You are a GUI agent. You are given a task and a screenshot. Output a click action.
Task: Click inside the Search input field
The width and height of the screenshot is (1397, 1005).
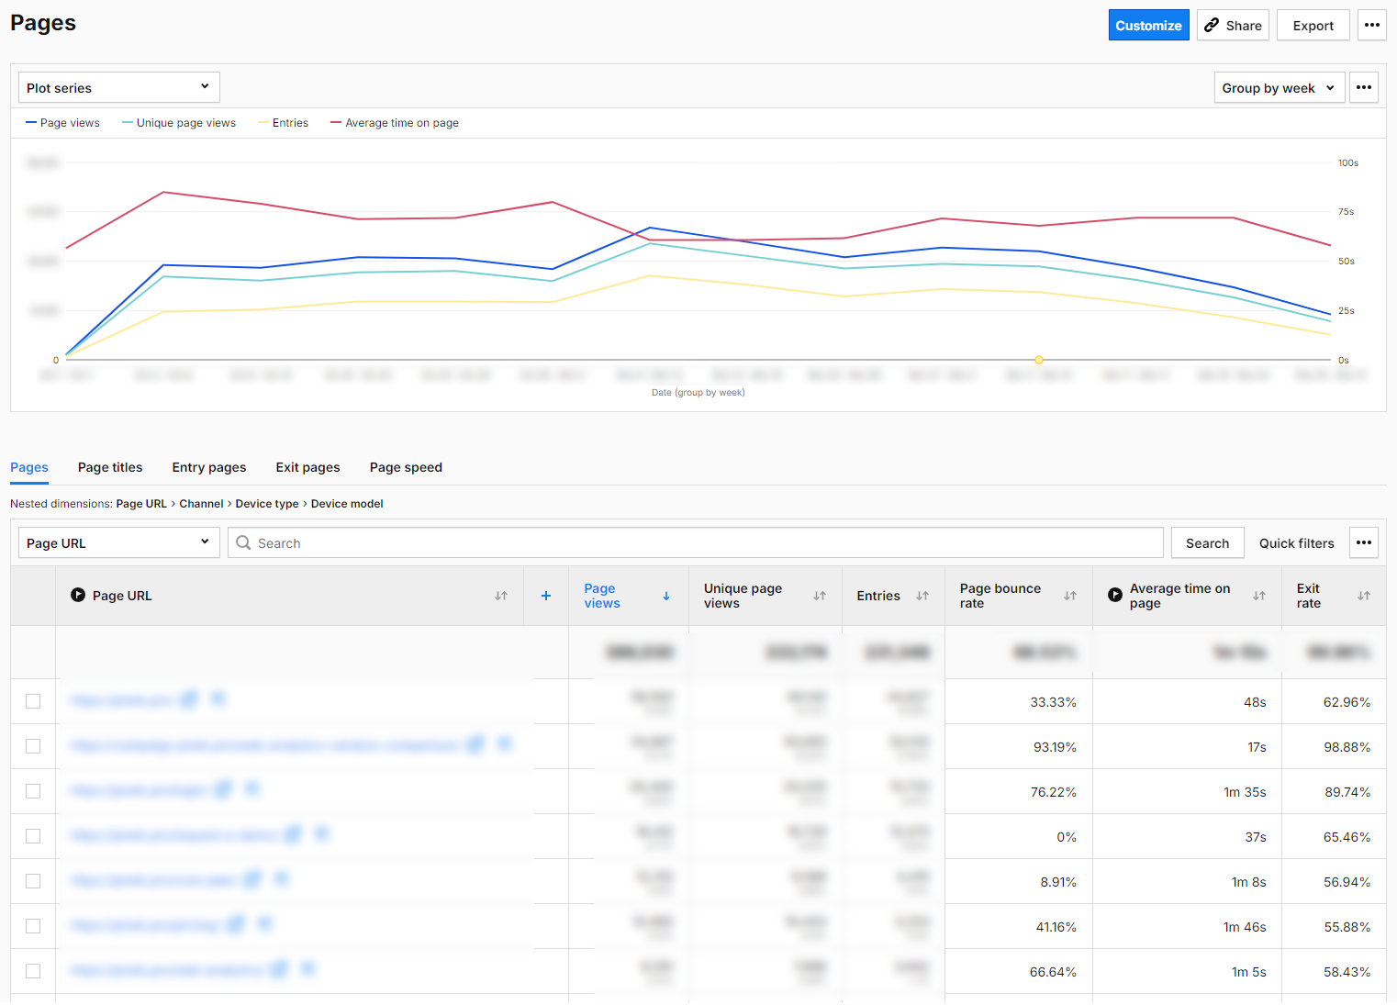tap(643, 542)
